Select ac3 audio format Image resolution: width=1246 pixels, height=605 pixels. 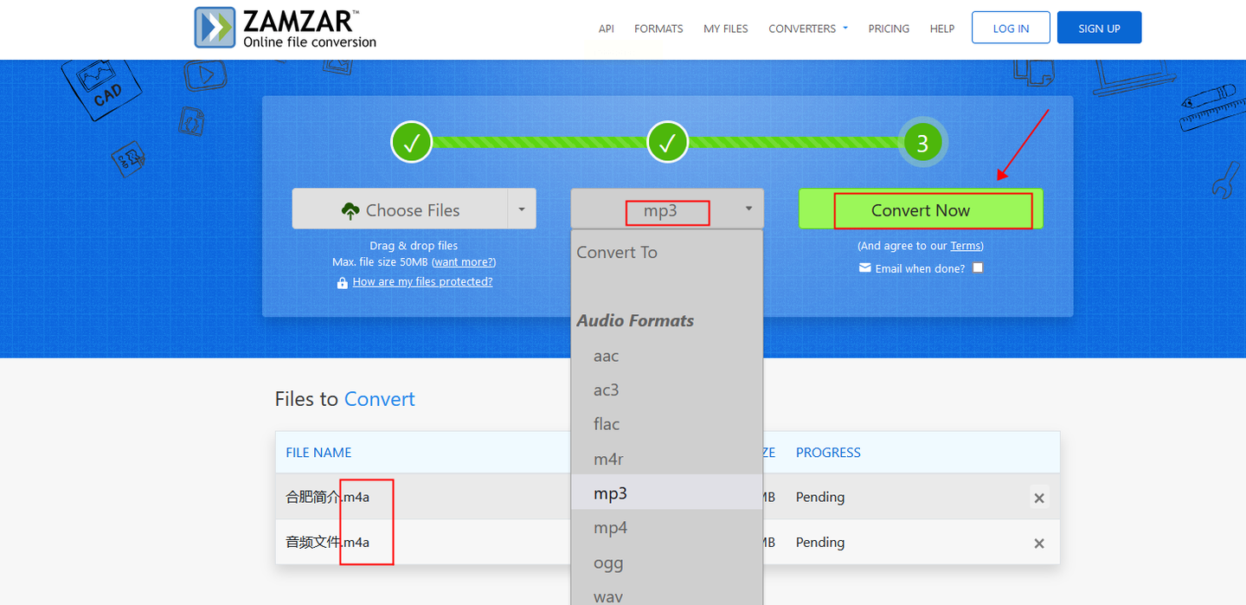(666, 390)
